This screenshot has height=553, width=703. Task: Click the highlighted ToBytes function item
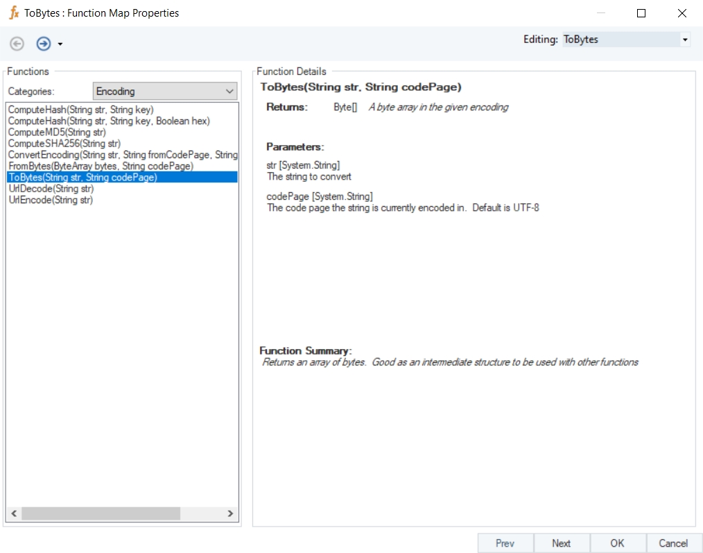[83, 177]
